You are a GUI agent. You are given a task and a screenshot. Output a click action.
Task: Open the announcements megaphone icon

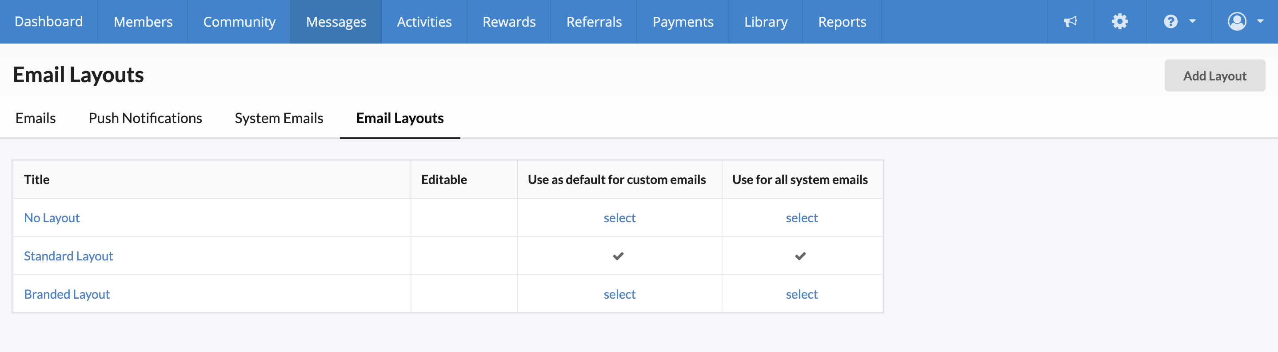coord(1070,22)
